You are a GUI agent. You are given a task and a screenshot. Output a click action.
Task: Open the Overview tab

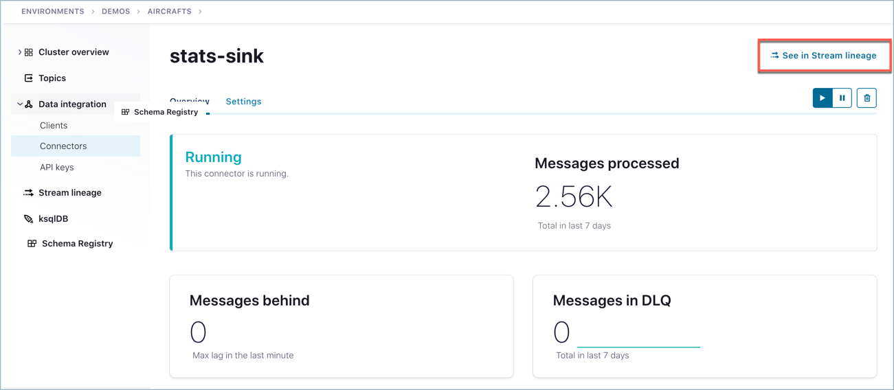pos(189,100)
